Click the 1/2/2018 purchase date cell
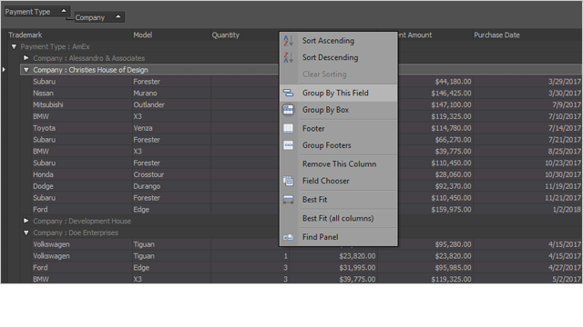 [x=527, y=210]
